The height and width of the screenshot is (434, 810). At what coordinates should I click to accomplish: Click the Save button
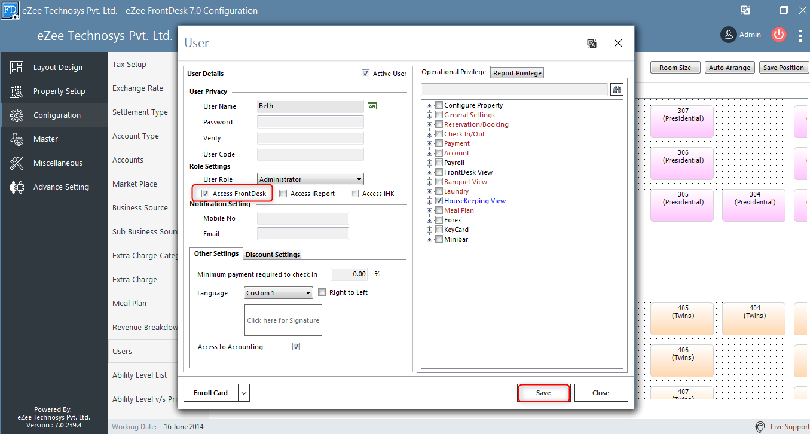click(543, 393)
